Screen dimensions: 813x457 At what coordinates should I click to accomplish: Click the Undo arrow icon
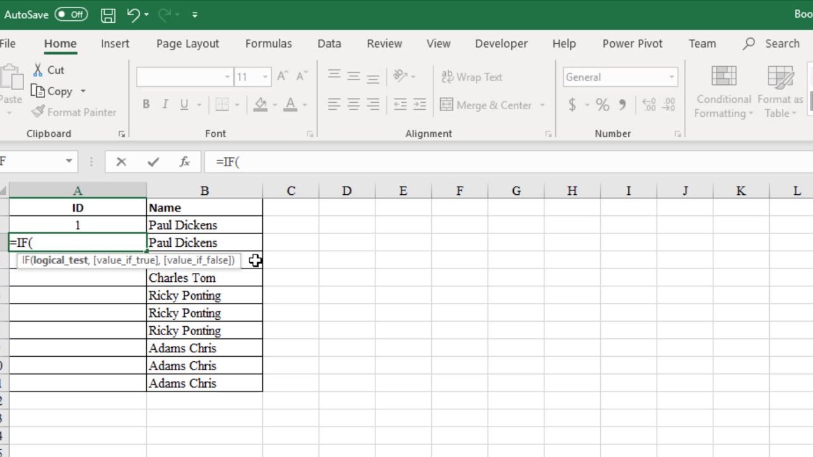tap(133, 15)
